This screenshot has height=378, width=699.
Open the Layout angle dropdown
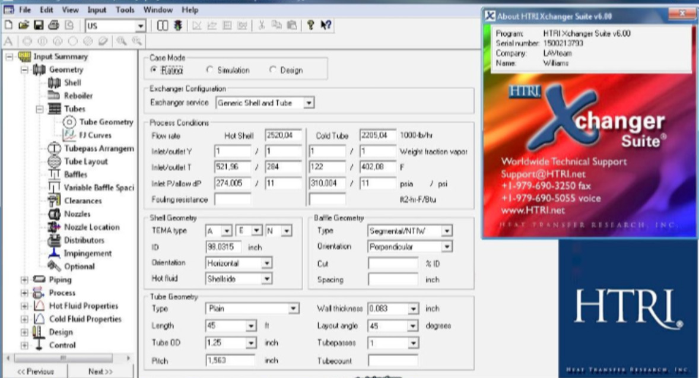[x=413, y=326]
